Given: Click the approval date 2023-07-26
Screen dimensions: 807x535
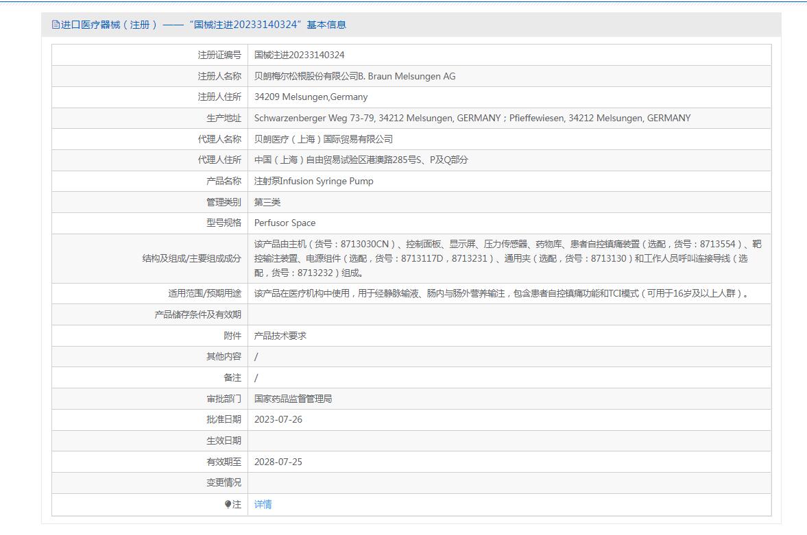Looking at the screenshot, I should pos(278,419).
